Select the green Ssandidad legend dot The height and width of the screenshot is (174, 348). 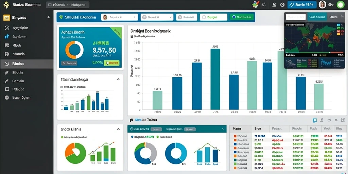point(158,137)
